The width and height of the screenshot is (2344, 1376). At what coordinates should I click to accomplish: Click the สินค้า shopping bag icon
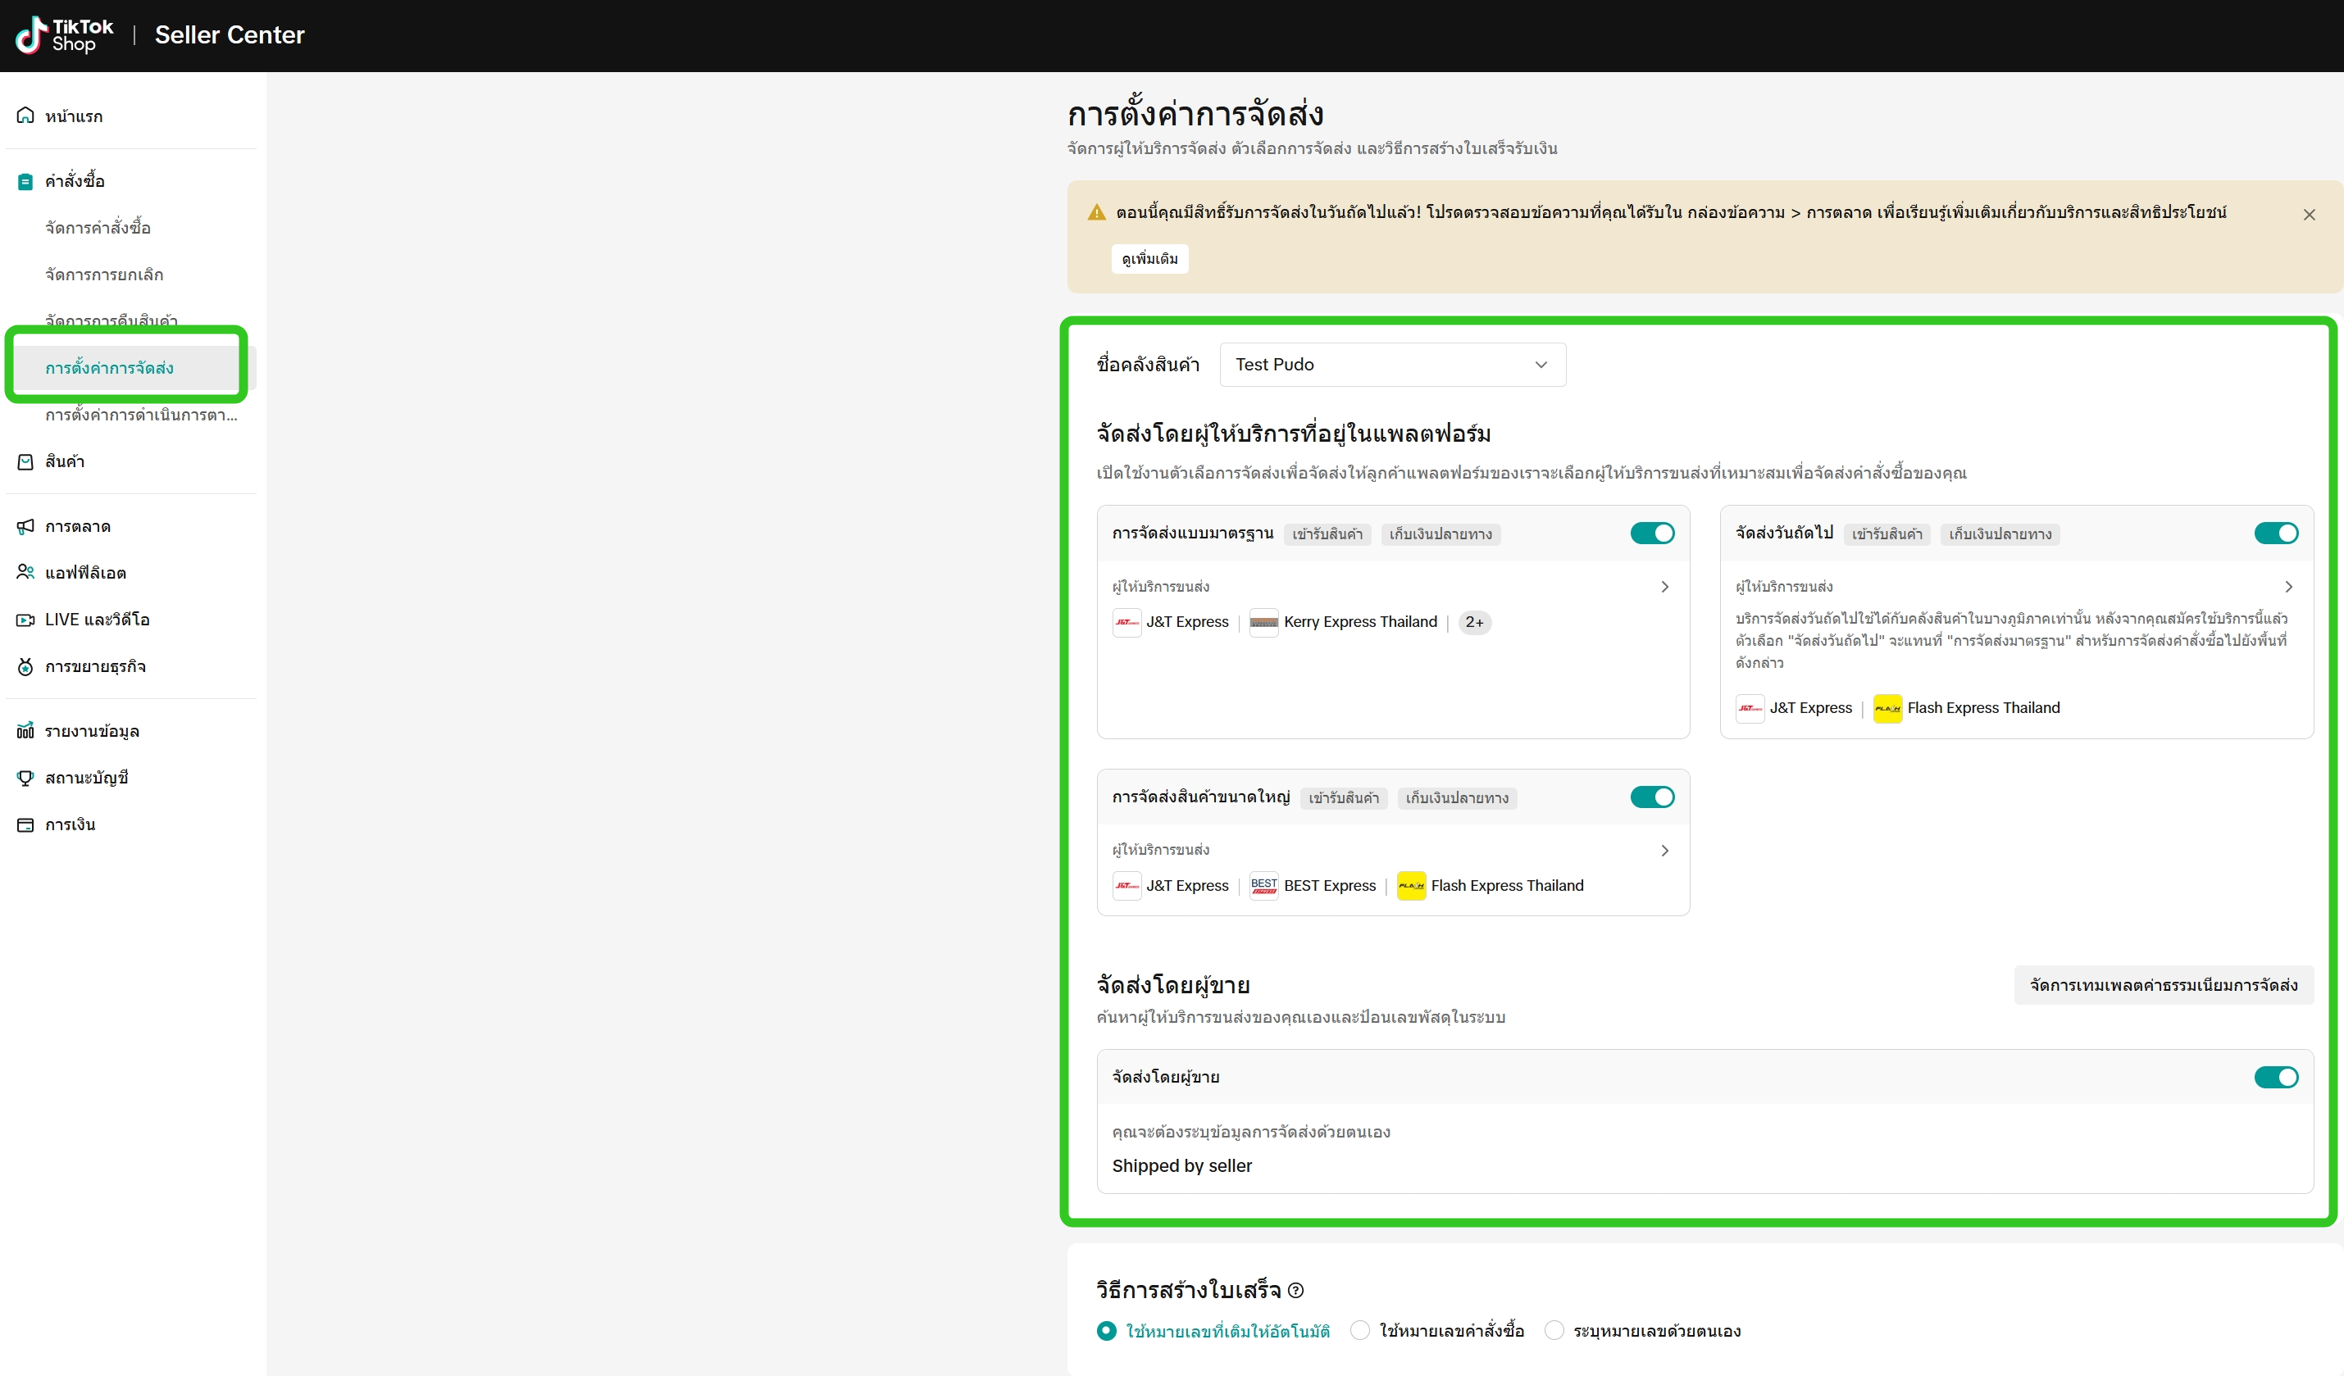25,461
